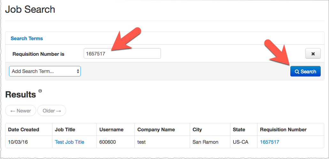The image size is (329, 159).
Task: Click the blue Search button
Action: [305, 71]
